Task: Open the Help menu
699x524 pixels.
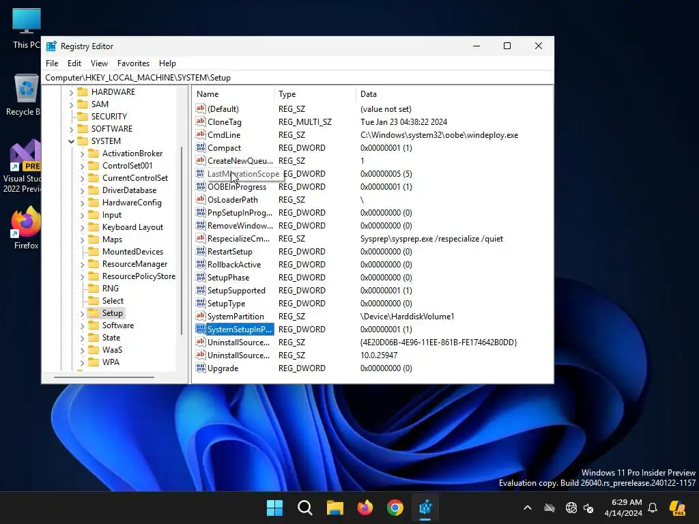Action: [x=167, y=63]
